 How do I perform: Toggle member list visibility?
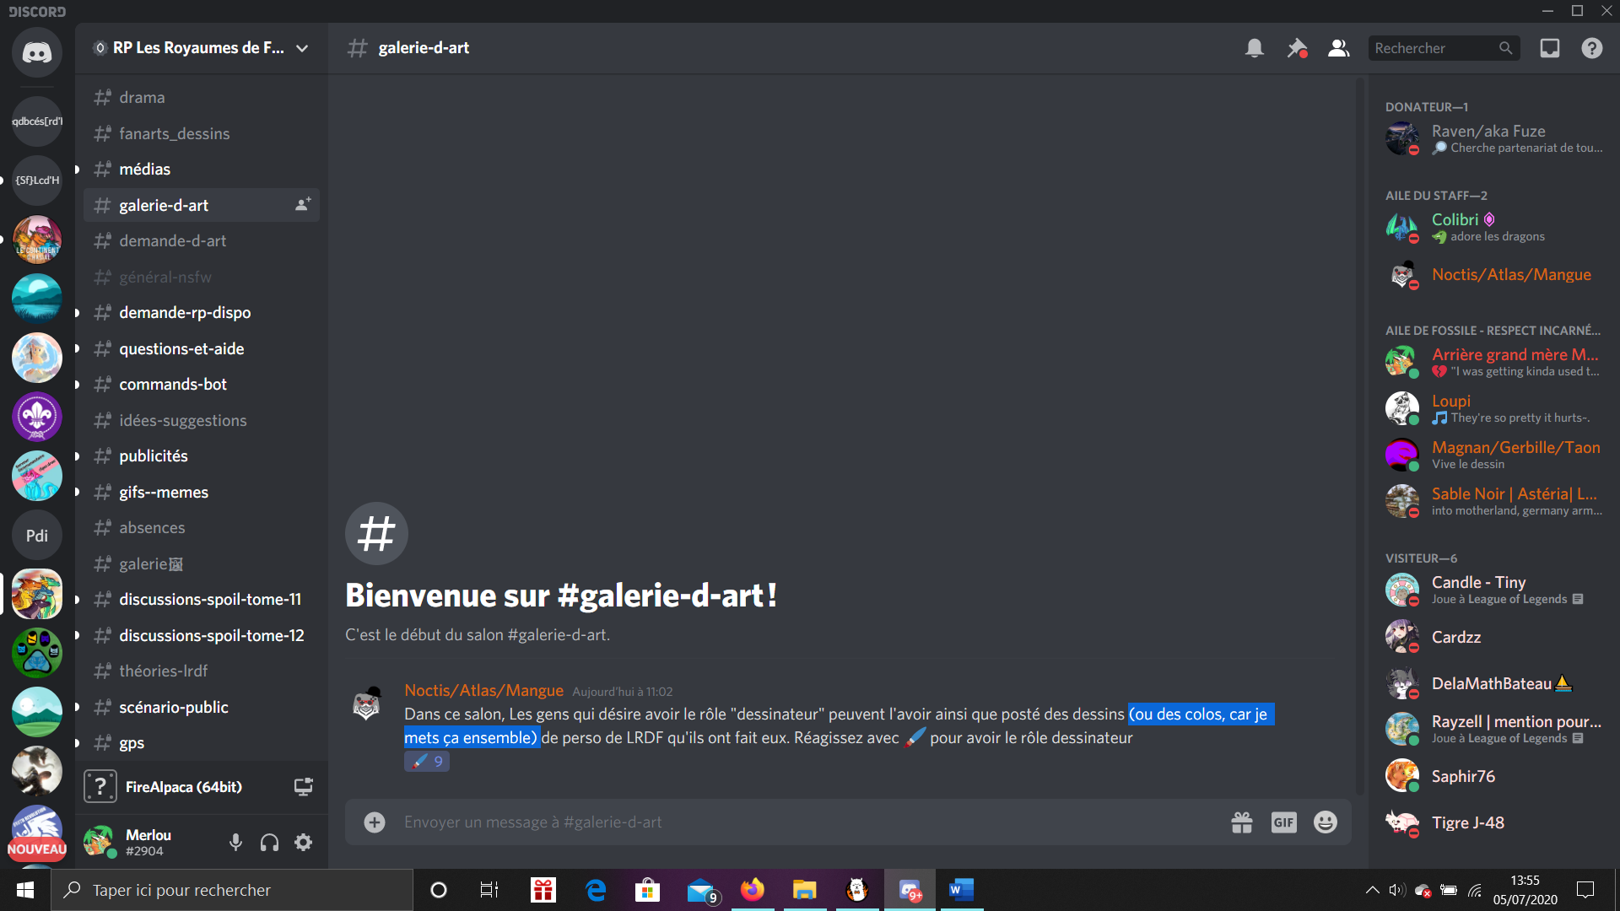tap(1339, 48)
